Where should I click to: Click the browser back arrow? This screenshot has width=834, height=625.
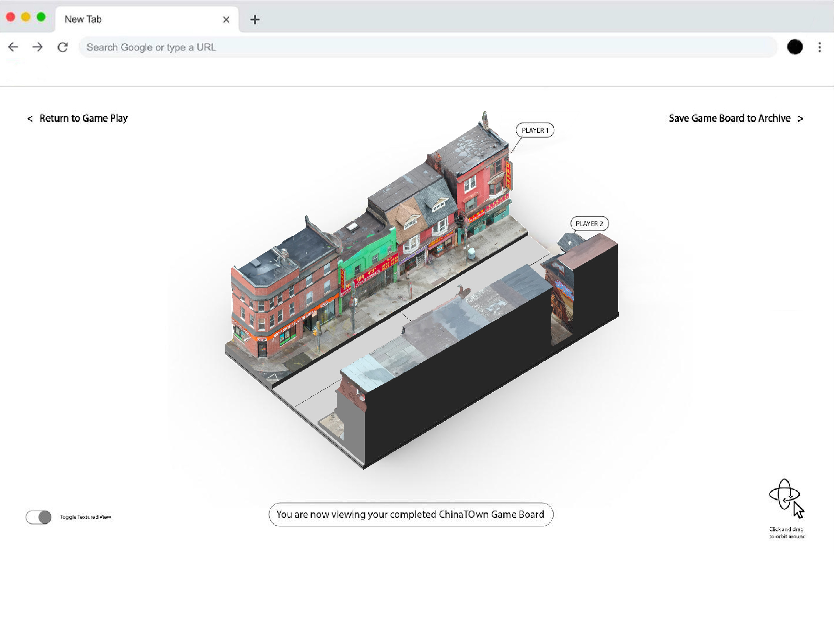13,47
